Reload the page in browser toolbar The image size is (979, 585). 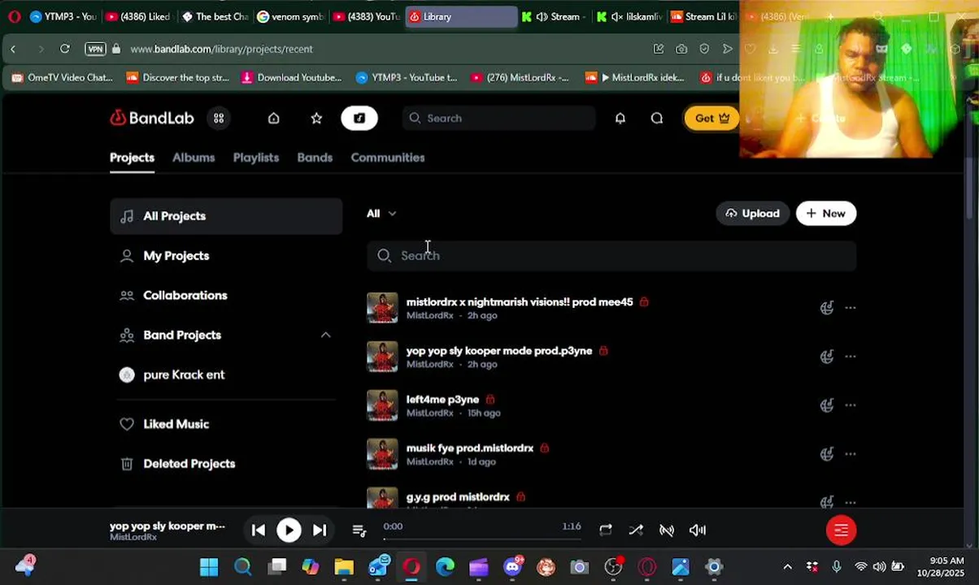click(x=64, y=49)
